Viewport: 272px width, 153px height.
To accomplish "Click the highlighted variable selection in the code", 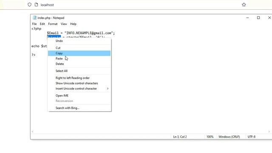I will coord(54,37).
